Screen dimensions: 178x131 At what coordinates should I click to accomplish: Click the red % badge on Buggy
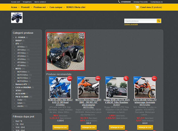[126, 78]
